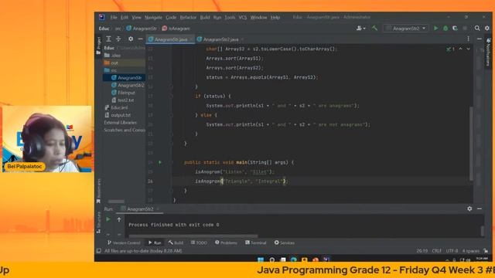Open the Build menu

205,17
